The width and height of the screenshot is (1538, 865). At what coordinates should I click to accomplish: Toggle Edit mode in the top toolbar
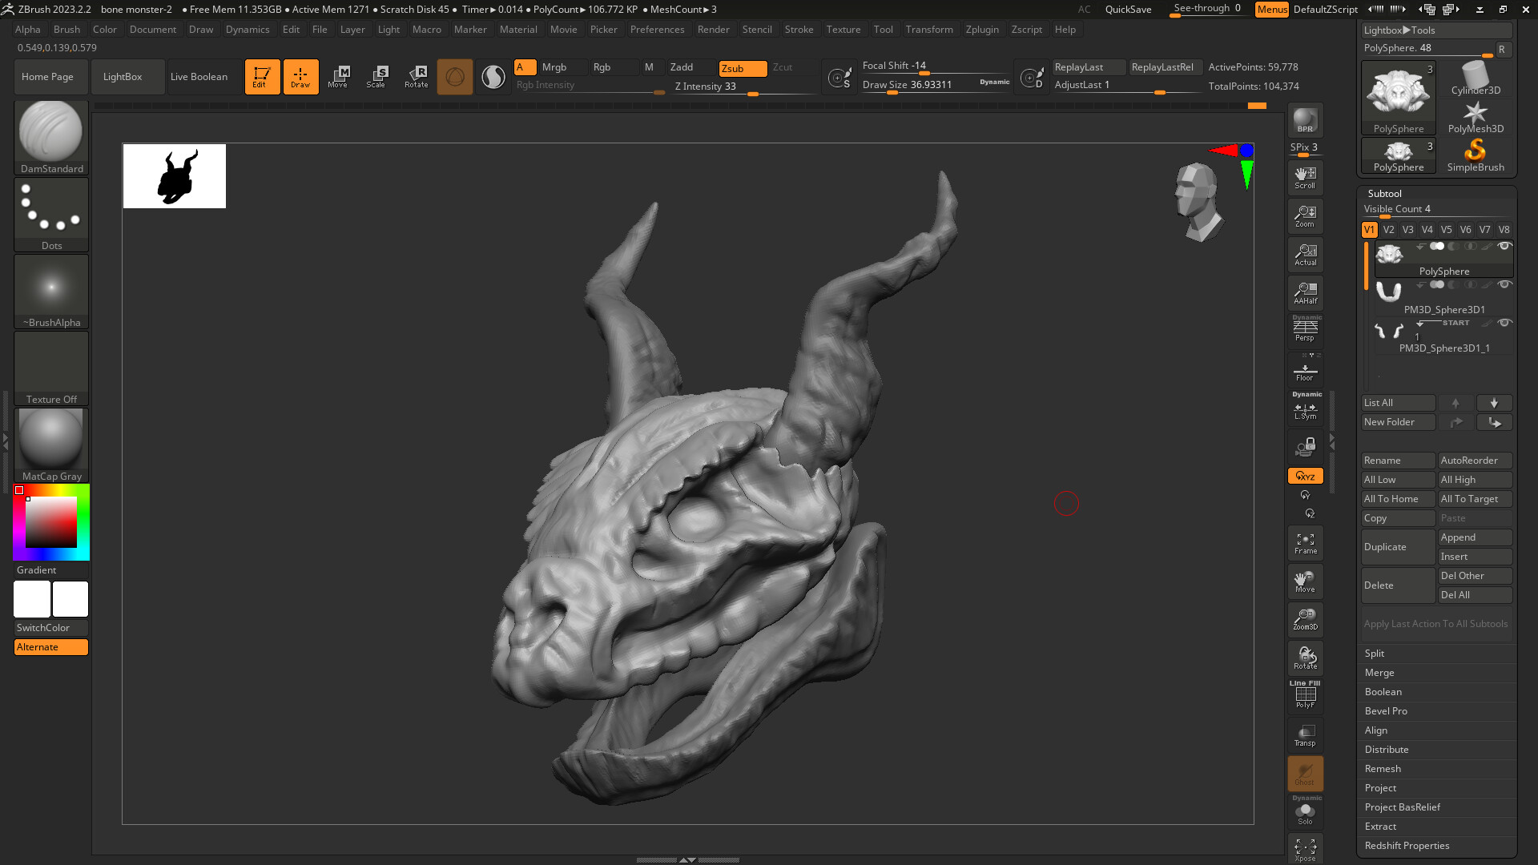pos(263,76)
